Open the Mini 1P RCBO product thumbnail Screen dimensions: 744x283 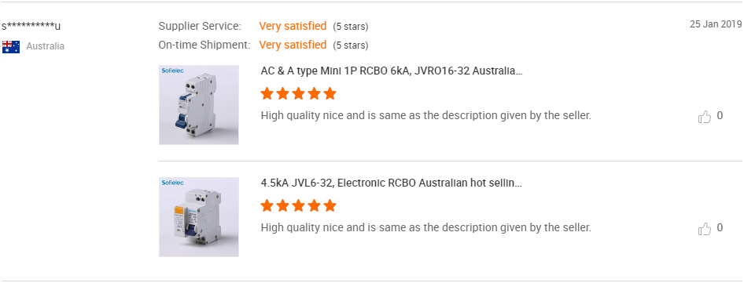199,104
